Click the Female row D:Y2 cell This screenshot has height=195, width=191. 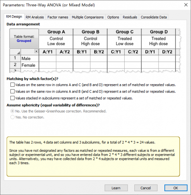tap(167, 65)
